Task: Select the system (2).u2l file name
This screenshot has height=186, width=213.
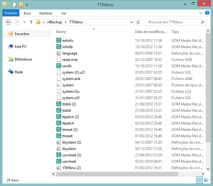Action: coord(73,72)
